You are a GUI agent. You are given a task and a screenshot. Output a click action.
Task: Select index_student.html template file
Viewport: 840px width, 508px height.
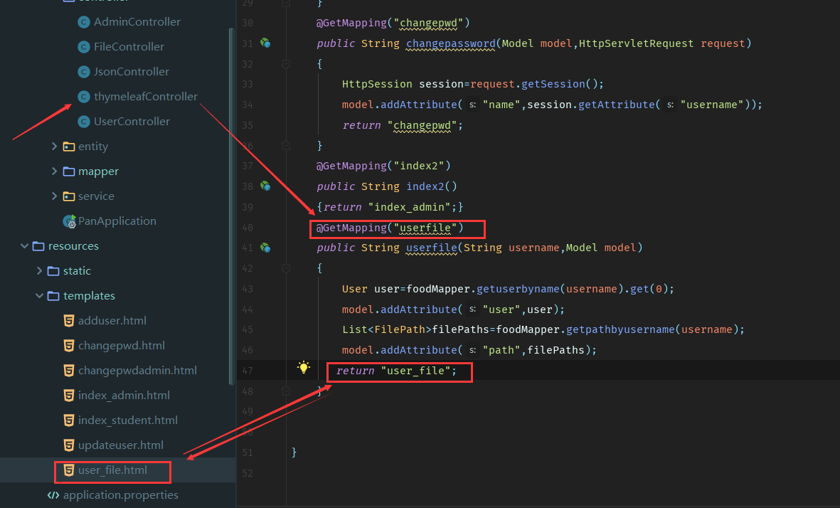[x=128, y=420]
